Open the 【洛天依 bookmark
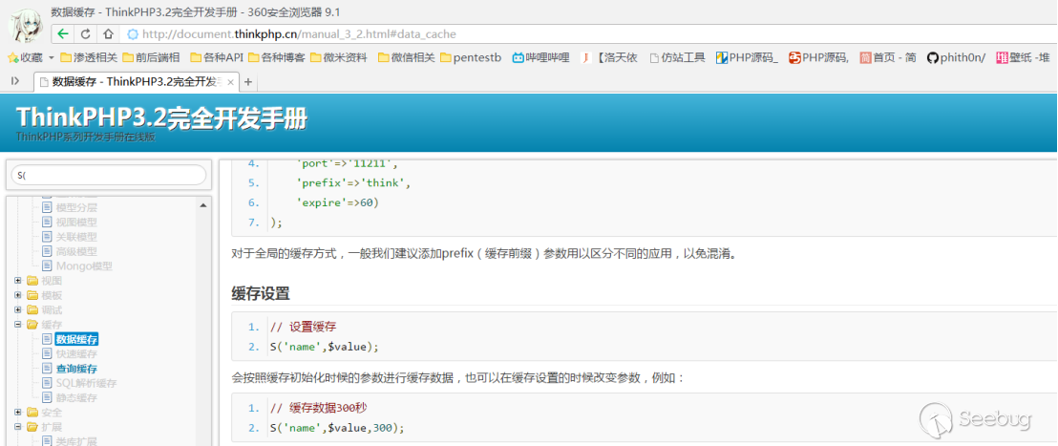Image resolution: width=1058 pixels, height=446 pixels. click(x=610, y=57)
